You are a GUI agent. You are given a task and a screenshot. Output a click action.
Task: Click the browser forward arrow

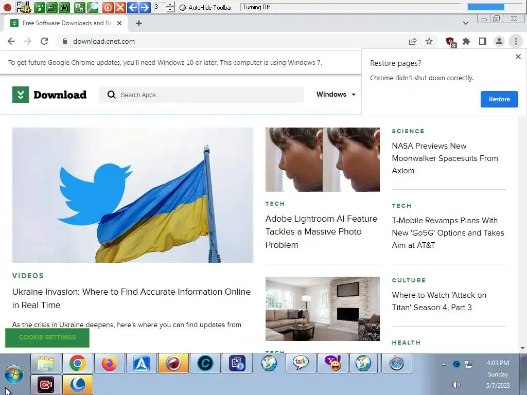28,41
